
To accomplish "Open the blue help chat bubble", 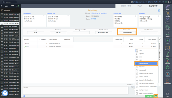I will [x=5, y=93].
